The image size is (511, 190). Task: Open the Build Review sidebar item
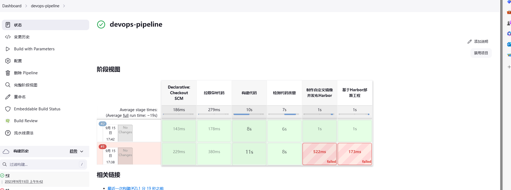[26, 121]
